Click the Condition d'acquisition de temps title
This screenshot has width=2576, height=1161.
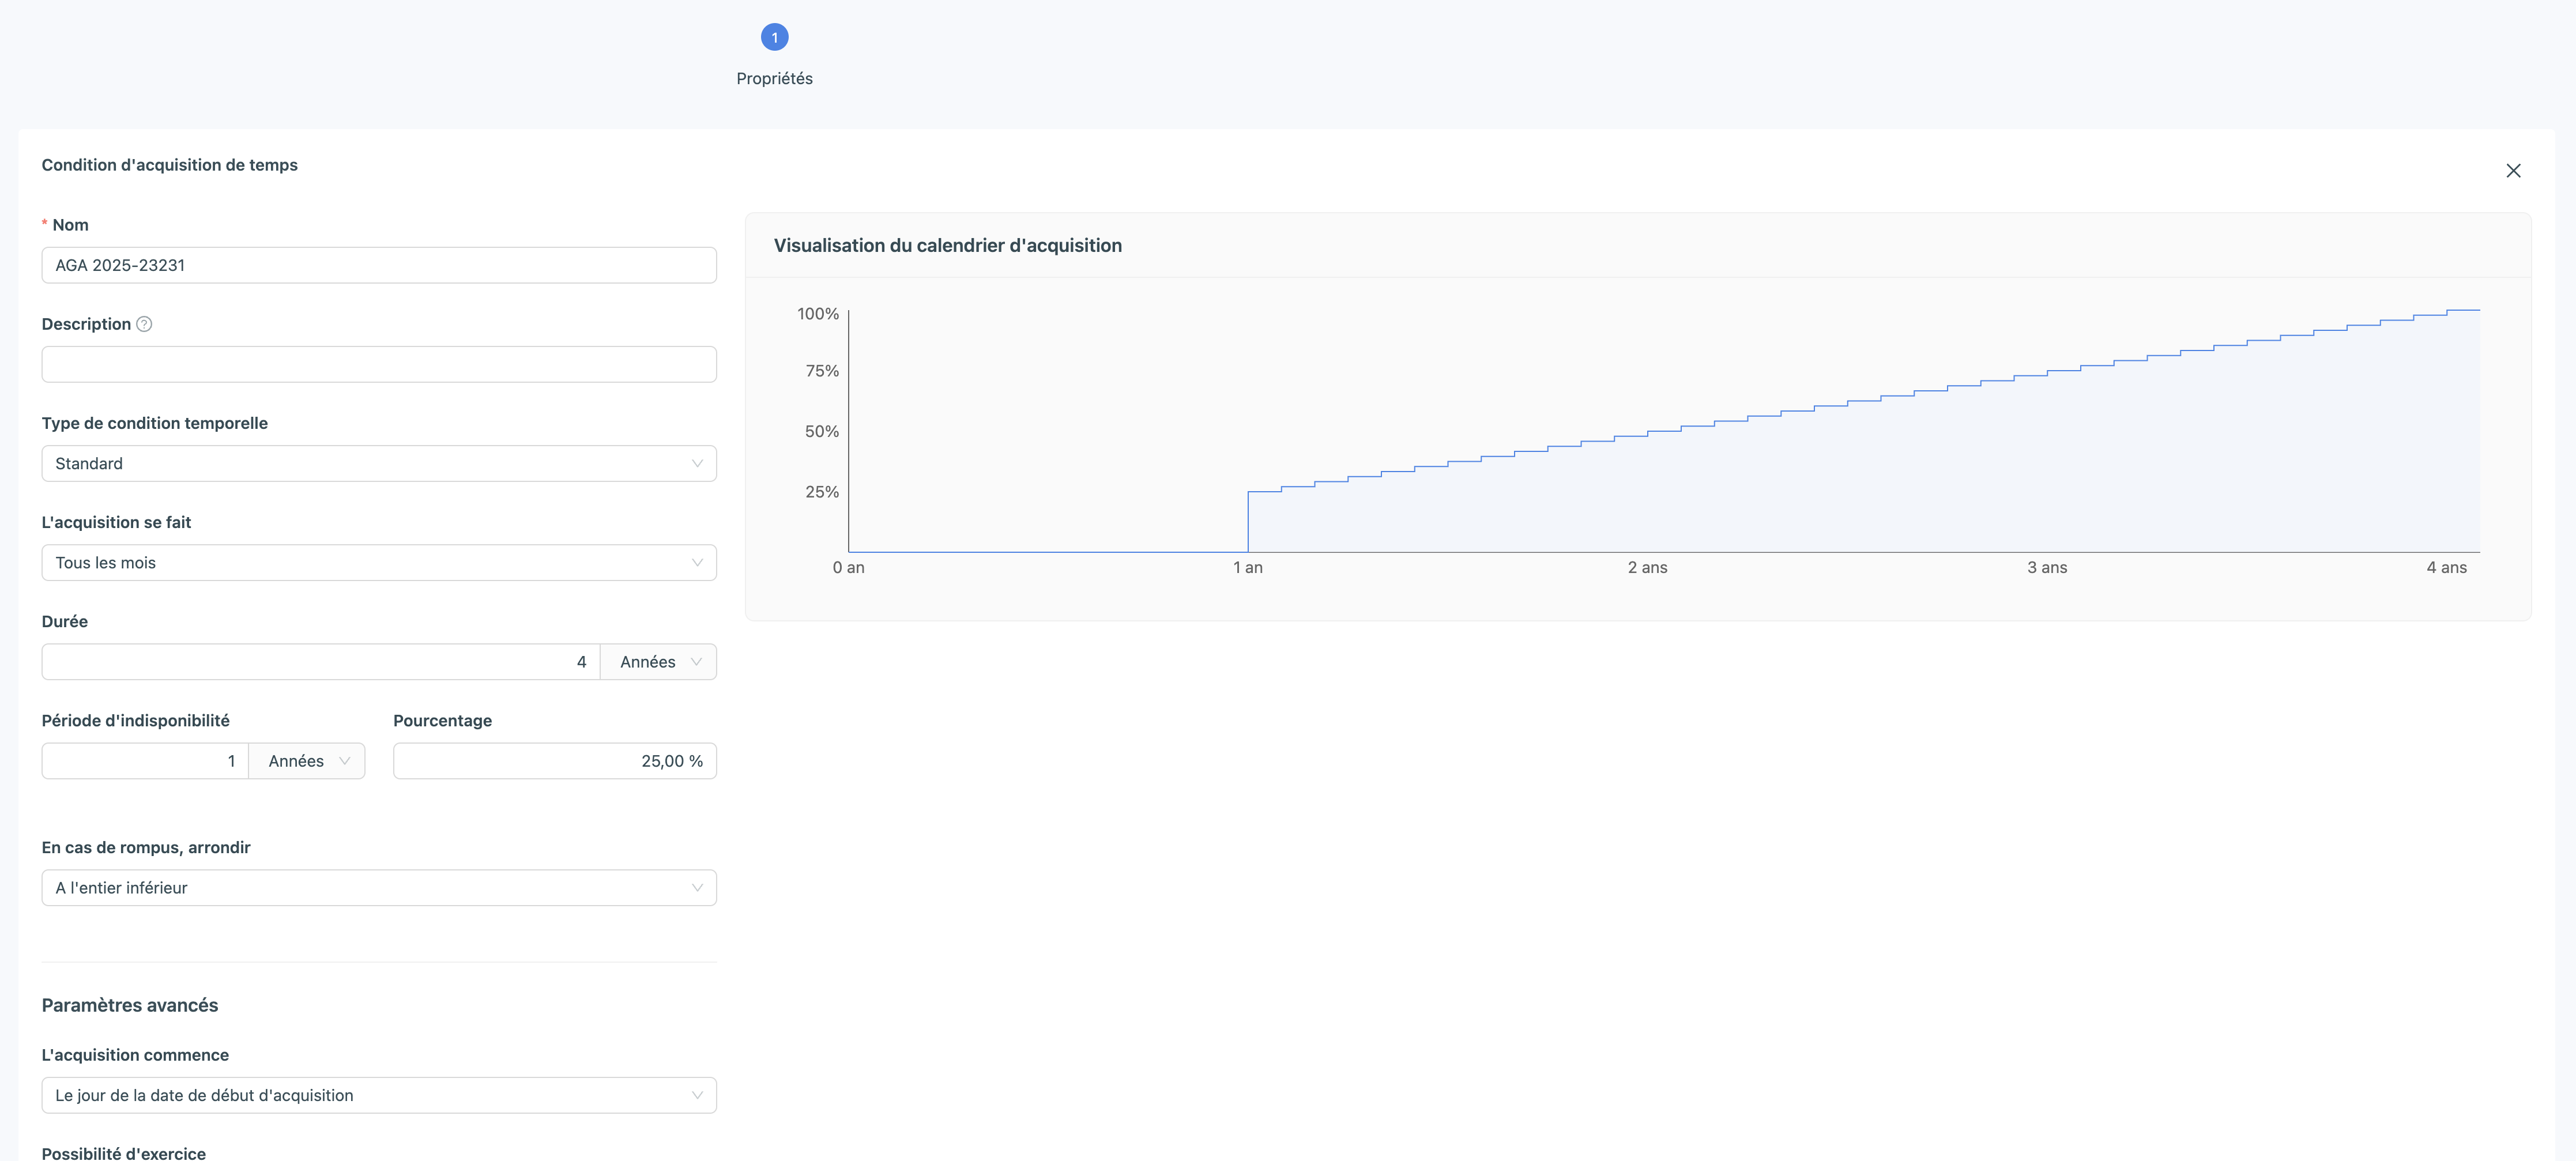170,165
